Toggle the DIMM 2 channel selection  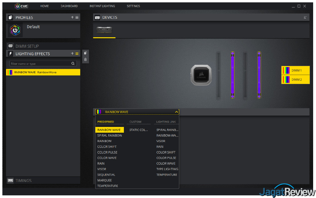point(296,79)
